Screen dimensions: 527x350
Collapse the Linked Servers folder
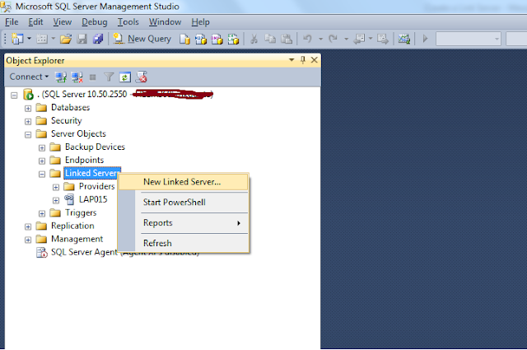(x=42, y=174)
